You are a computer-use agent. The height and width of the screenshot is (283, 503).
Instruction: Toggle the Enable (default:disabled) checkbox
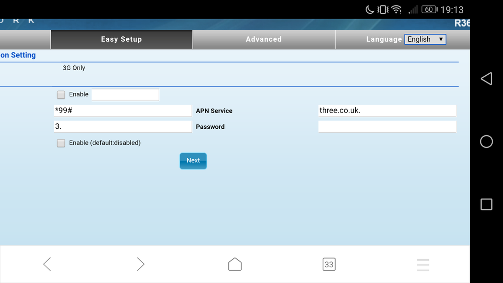(x=61, y=143)
